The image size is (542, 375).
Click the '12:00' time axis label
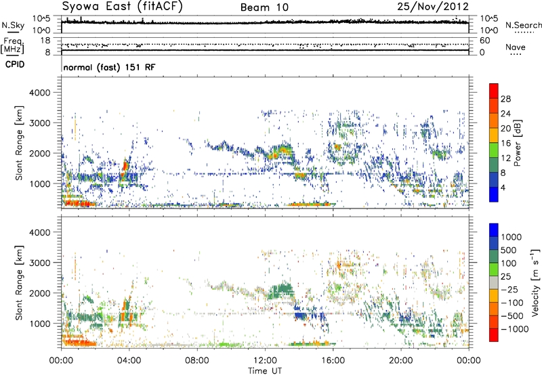pos(265,361)
